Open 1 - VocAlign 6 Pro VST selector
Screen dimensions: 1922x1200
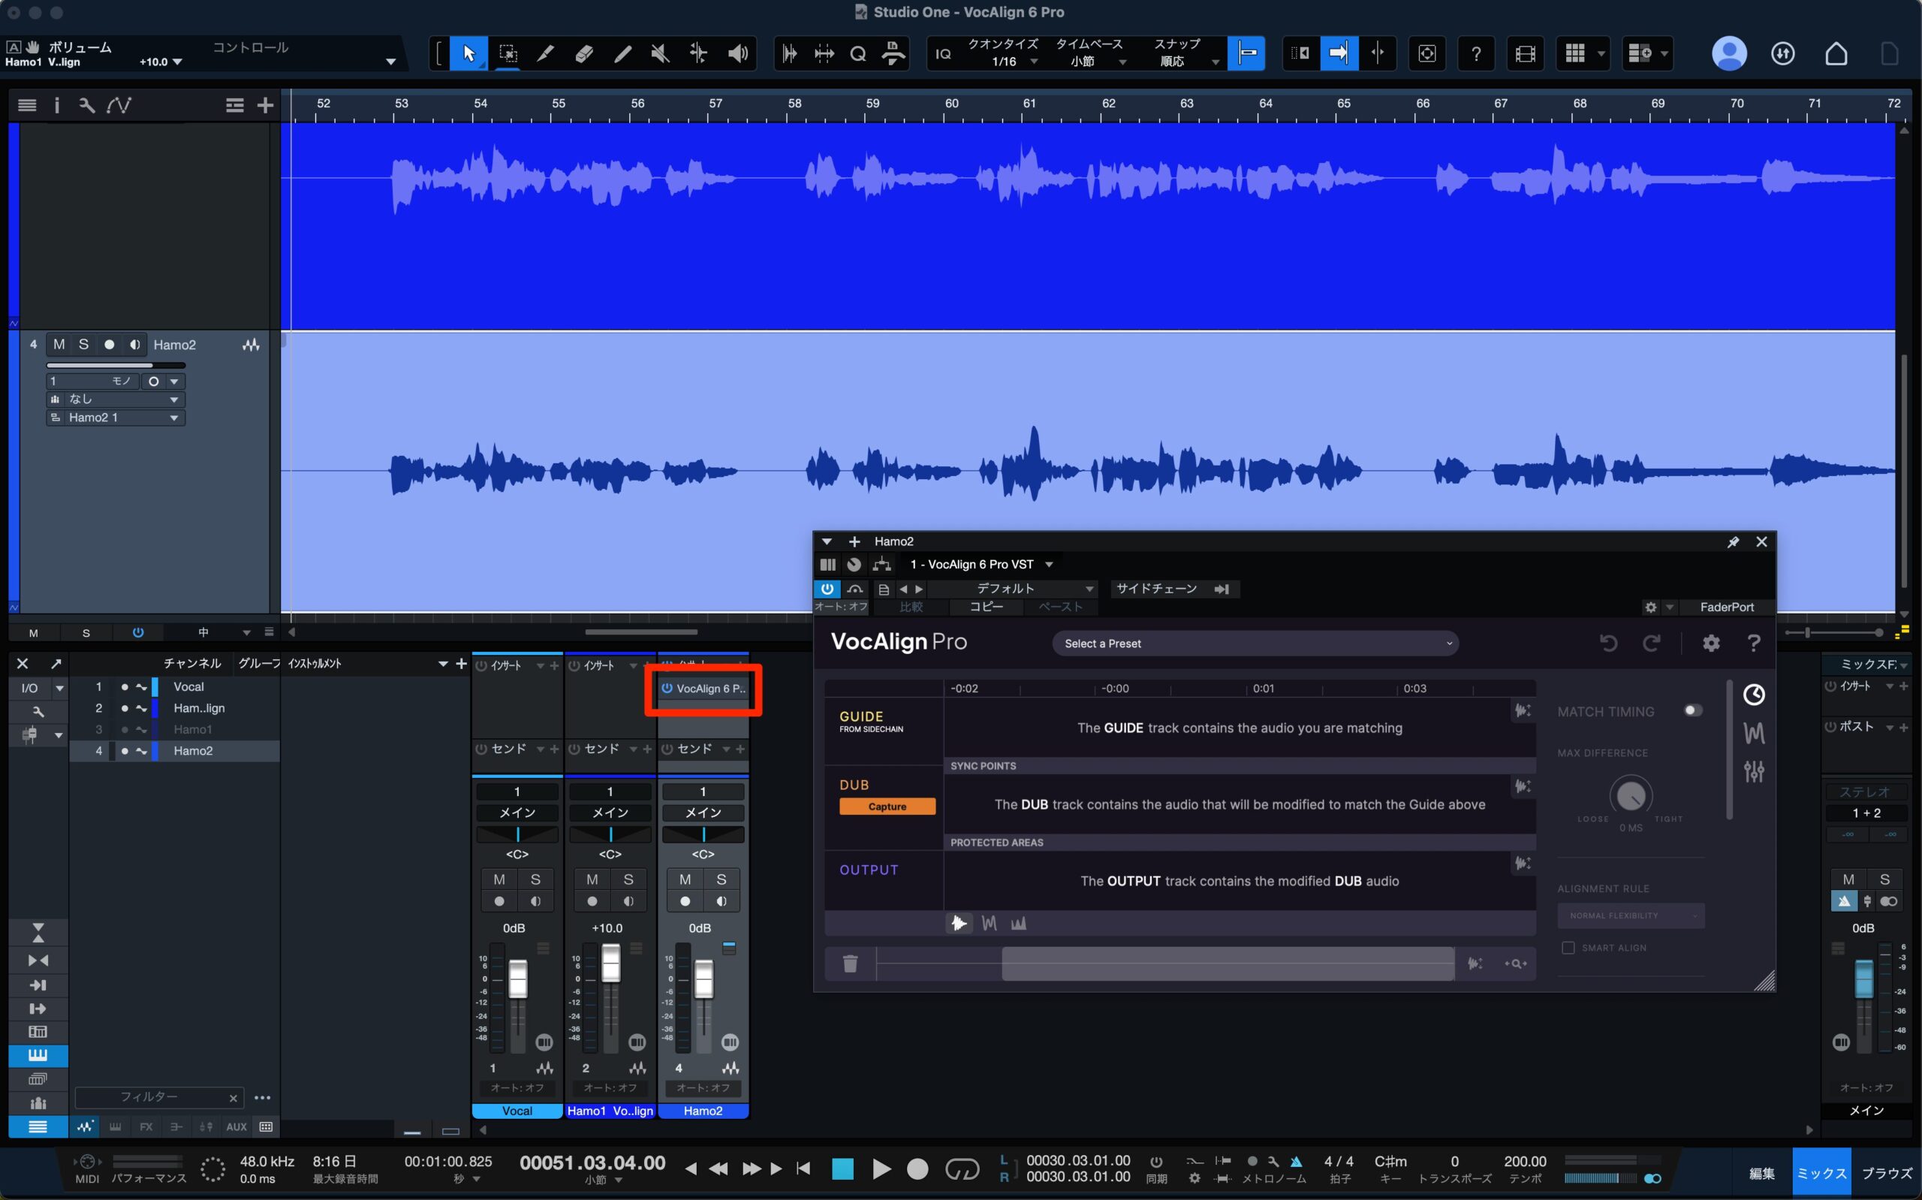(x=981, y=564)
